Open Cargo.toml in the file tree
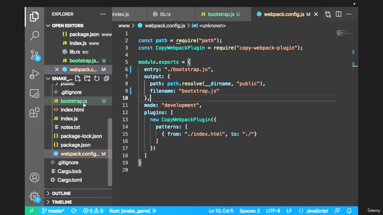 click(69, 180)
